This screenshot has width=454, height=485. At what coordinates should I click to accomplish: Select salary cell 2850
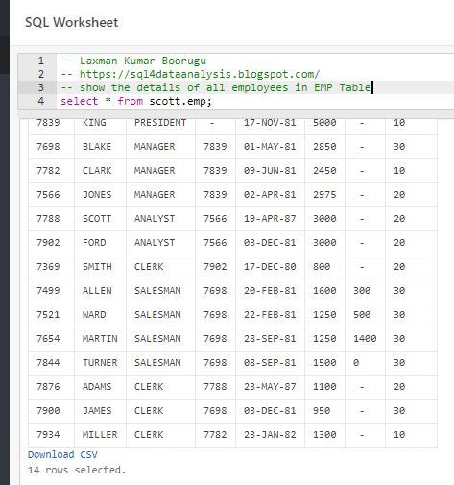tap(324, 147)
